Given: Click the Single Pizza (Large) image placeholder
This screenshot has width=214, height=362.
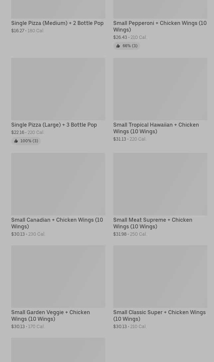Looking at the screenshot, I should click(58, 89).
